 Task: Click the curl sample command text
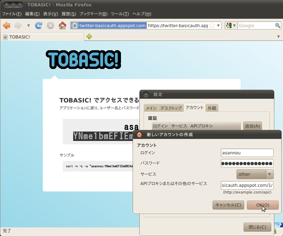[x=100, y=166]
